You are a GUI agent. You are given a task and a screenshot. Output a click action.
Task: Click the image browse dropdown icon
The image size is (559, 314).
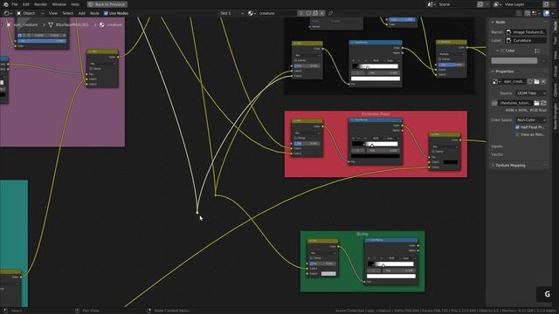tap(496, 81)
